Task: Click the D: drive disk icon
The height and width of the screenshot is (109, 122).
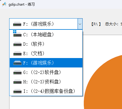Action: [17, 44]
